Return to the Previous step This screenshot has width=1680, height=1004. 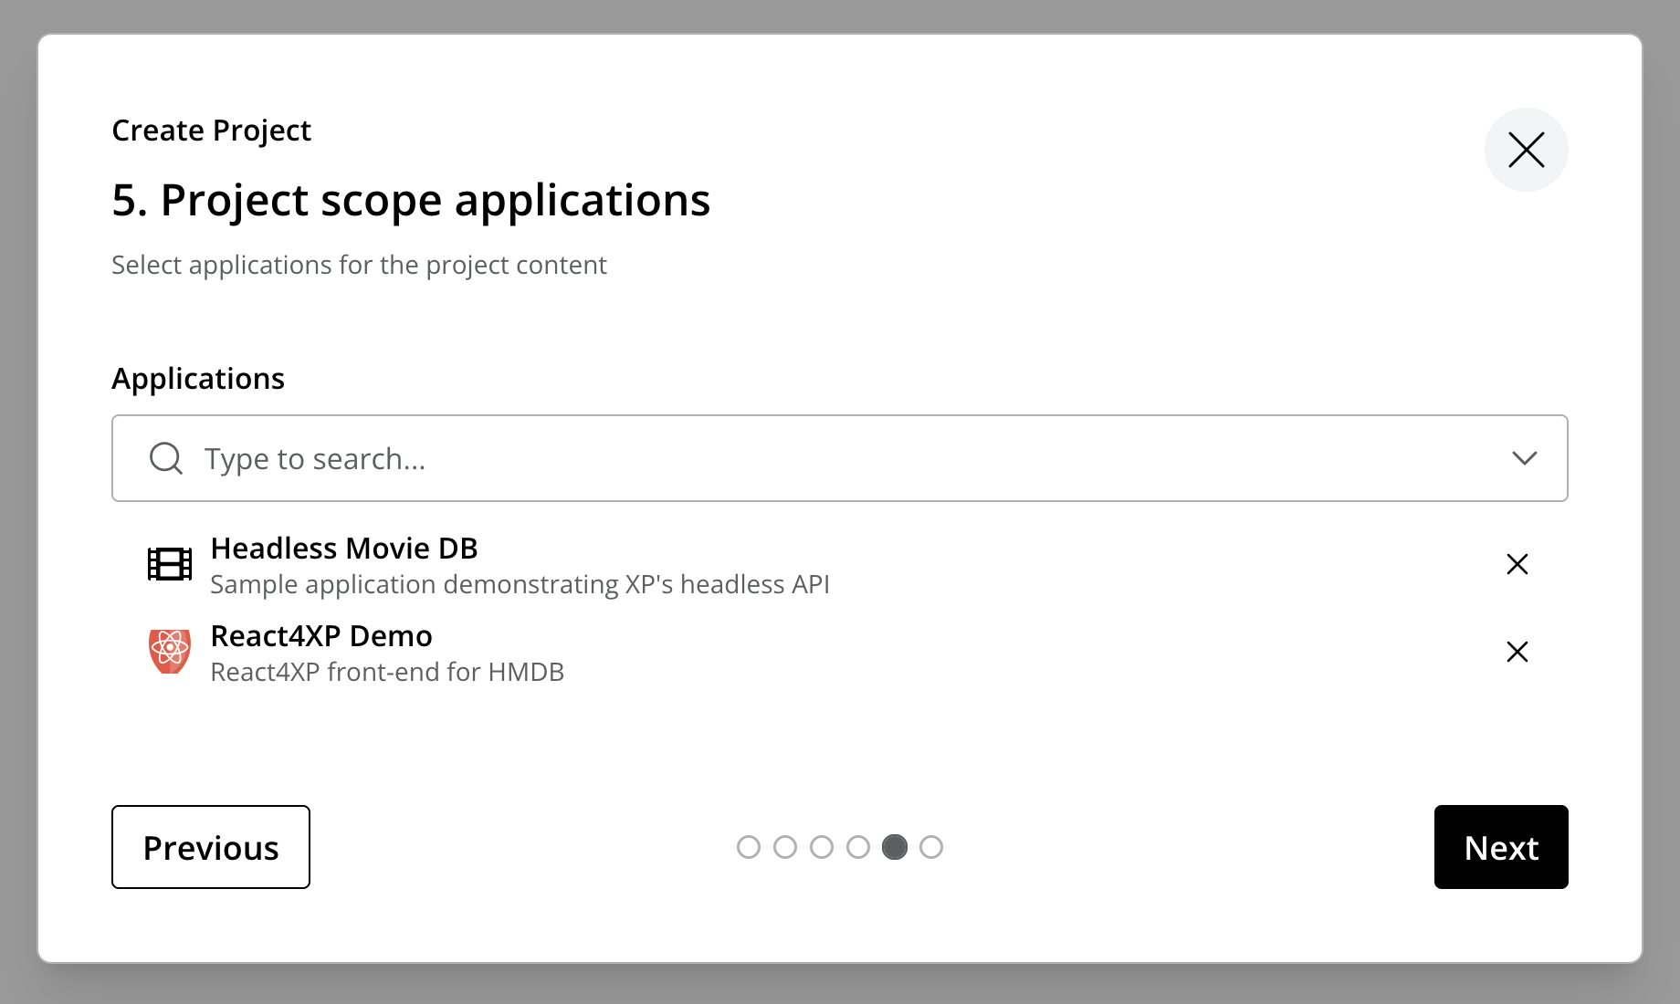coord(211,847)
